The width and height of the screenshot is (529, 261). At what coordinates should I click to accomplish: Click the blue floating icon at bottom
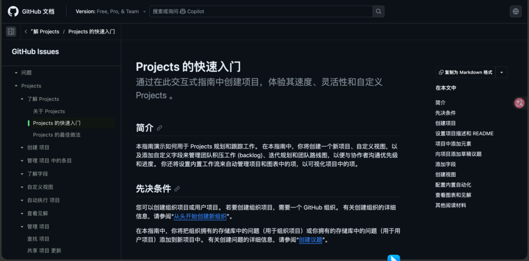pyautogui.click(x=394, y=258)
